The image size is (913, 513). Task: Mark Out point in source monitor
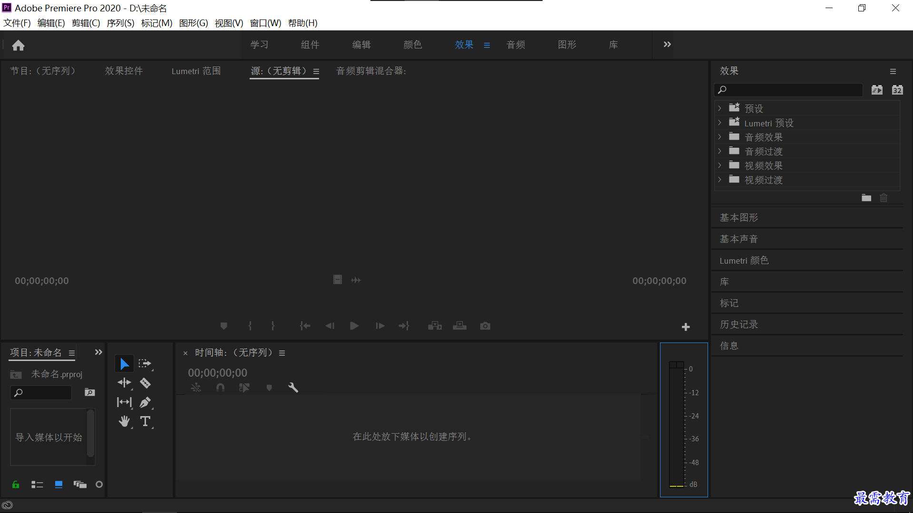click(x=272, y=326)
